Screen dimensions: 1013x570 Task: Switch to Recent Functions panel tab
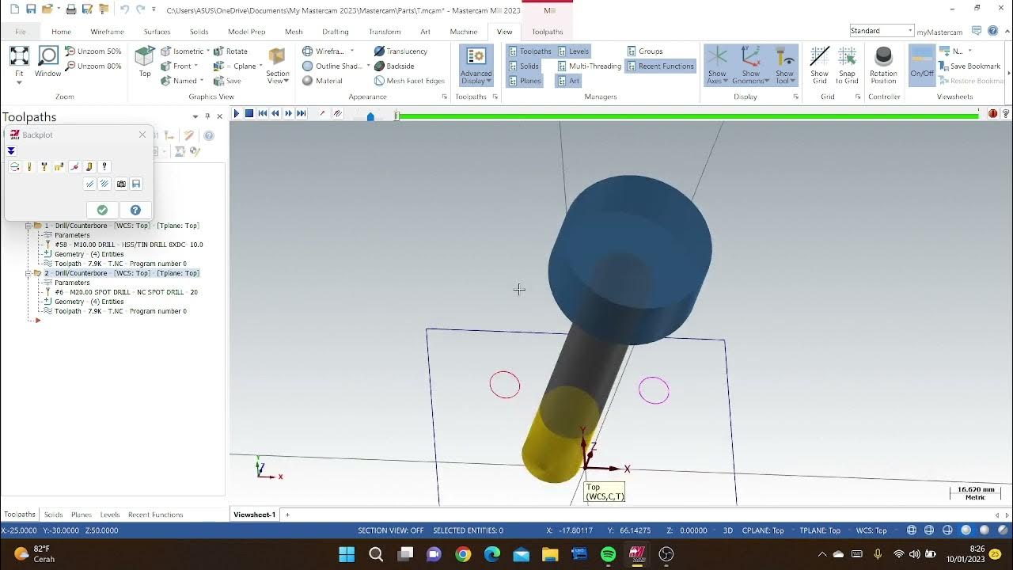click(x=155, y=515)
